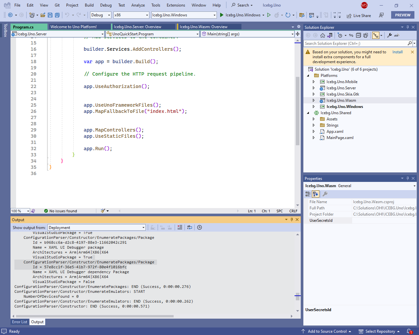Clear All in the Output window

[180, 227]
